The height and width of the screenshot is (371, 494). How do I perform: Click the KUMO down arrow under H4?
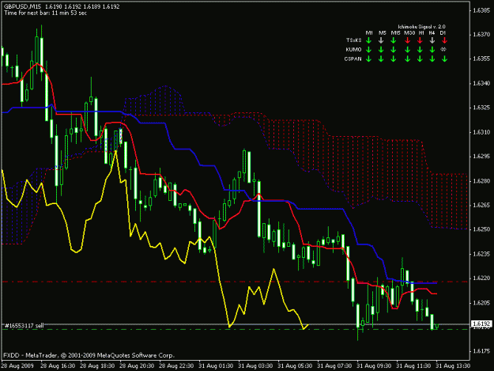pyautogui.click(x=432, y=50)
